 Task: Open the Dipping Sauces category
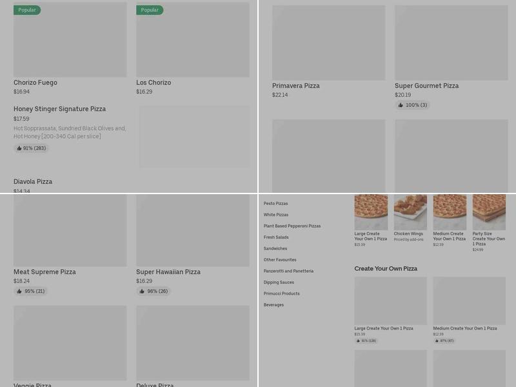pos(279,283)
